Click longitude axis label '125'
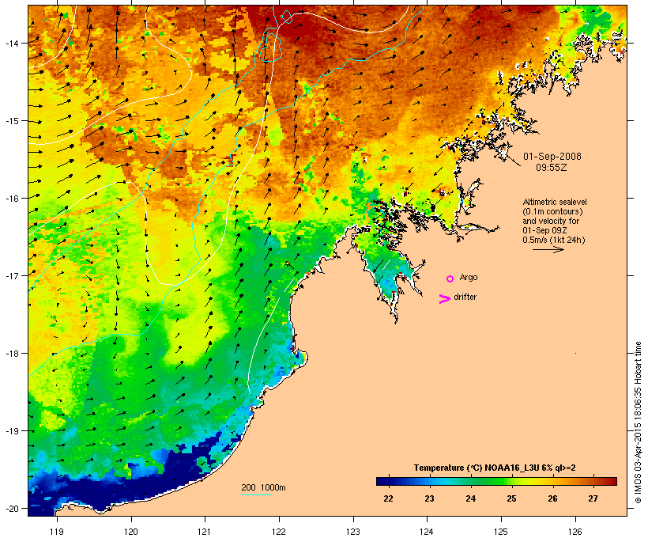 (501, 532)
